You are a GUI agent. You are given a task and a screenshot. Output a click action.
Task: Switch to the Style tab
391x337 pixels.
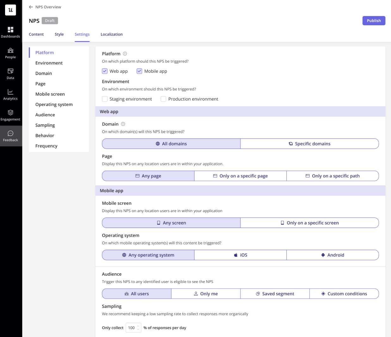tap(59, 34)
